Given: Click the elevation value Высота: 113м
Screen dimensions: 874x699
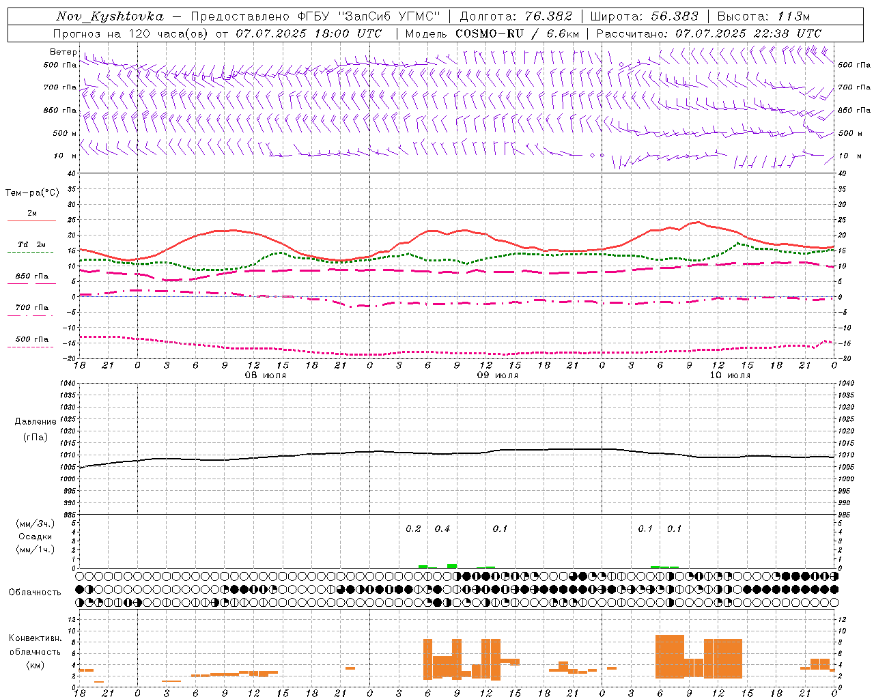Looking at the screenshot, I should 763,16.
